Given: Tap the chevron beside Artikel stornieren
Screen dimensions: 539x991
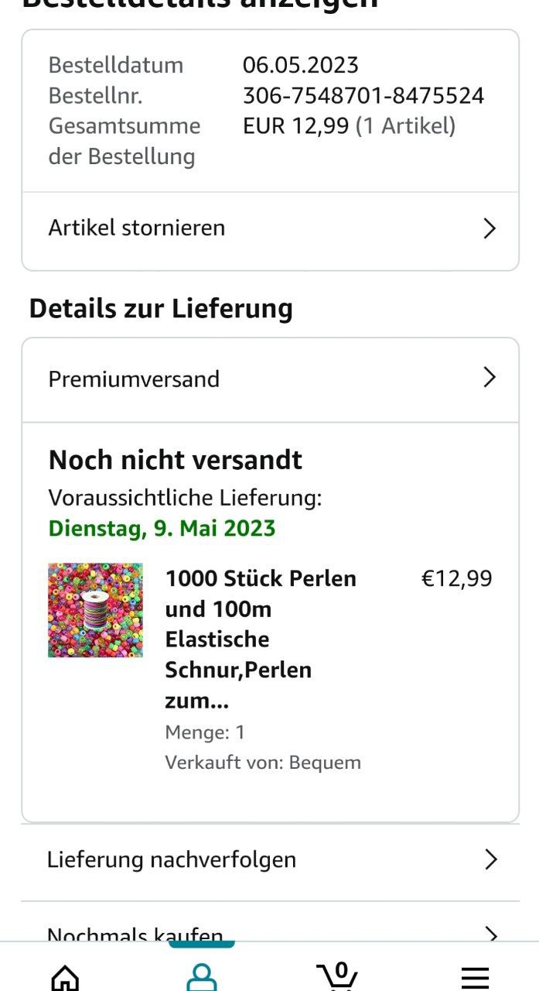Looking at the screenshot, I should (489, 228).
